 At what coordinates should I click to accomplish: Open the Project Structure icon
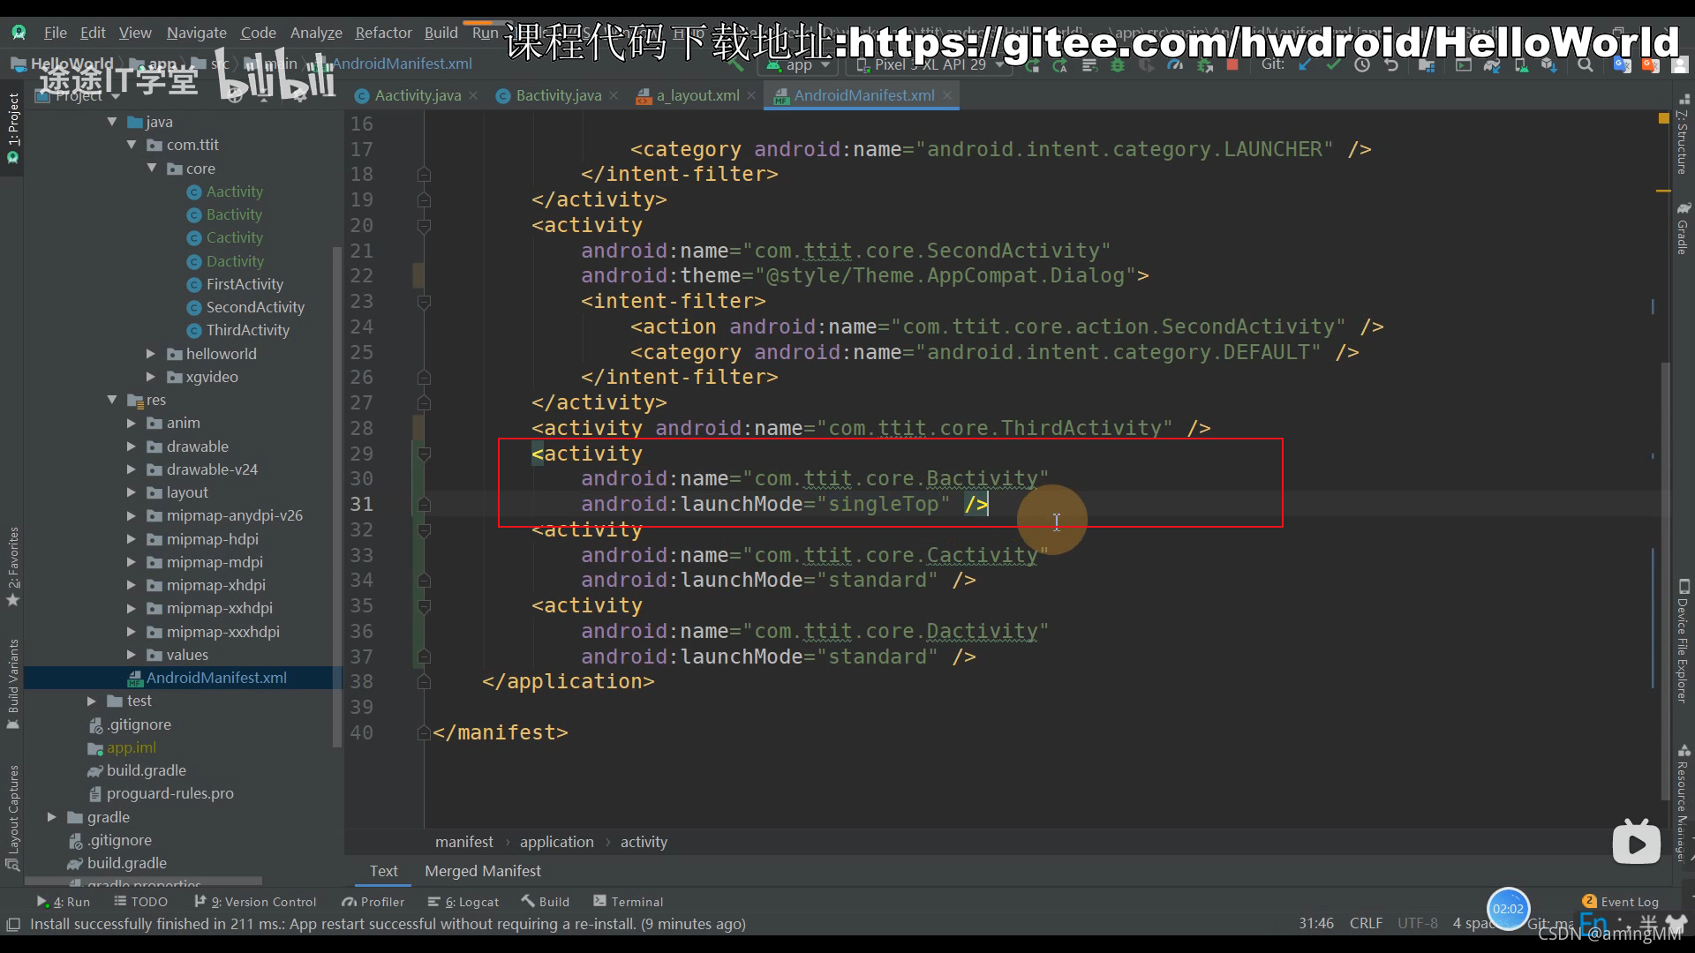[1426, 65]
